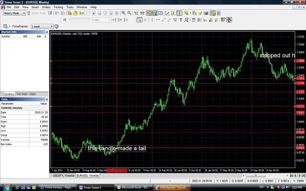The height and width of the screenshot is (191, 306).
Task: Open the View menu
Action: point(25,7)
